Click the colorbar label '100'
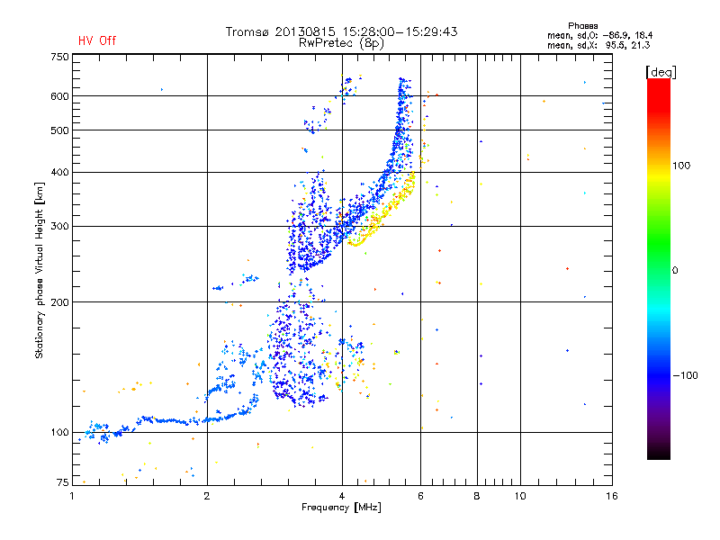 point(681,166)
